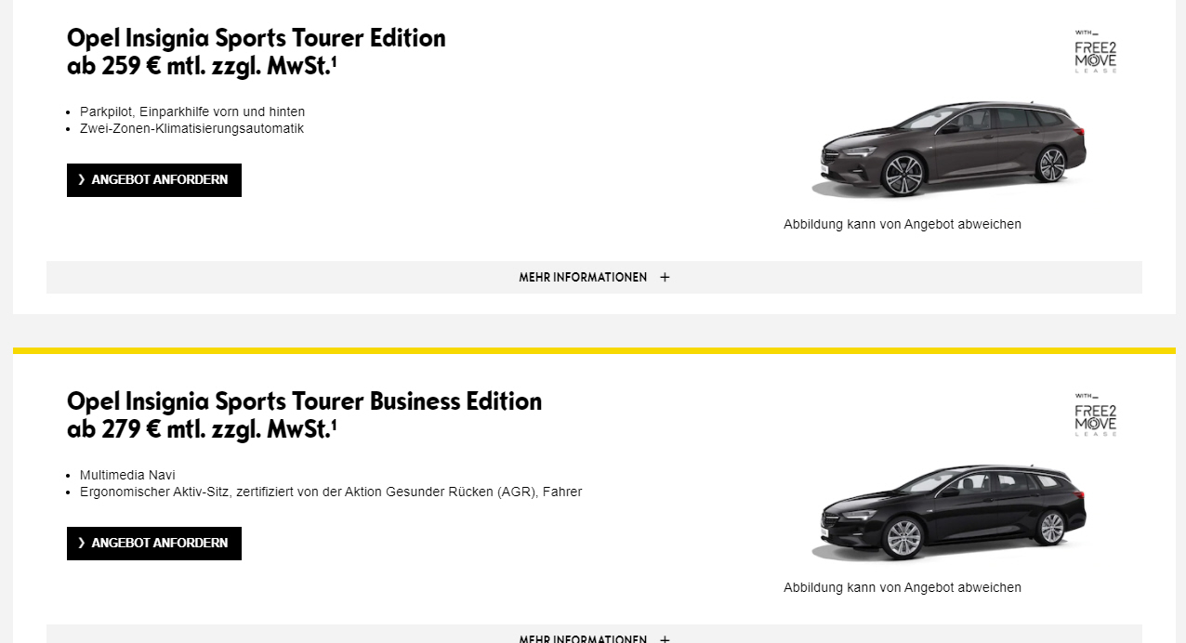Image resolution: width=1186 pixels, height=643 pixels.
Task: Open the black Insignia Business Edition car image
Action: coord(949,512)
